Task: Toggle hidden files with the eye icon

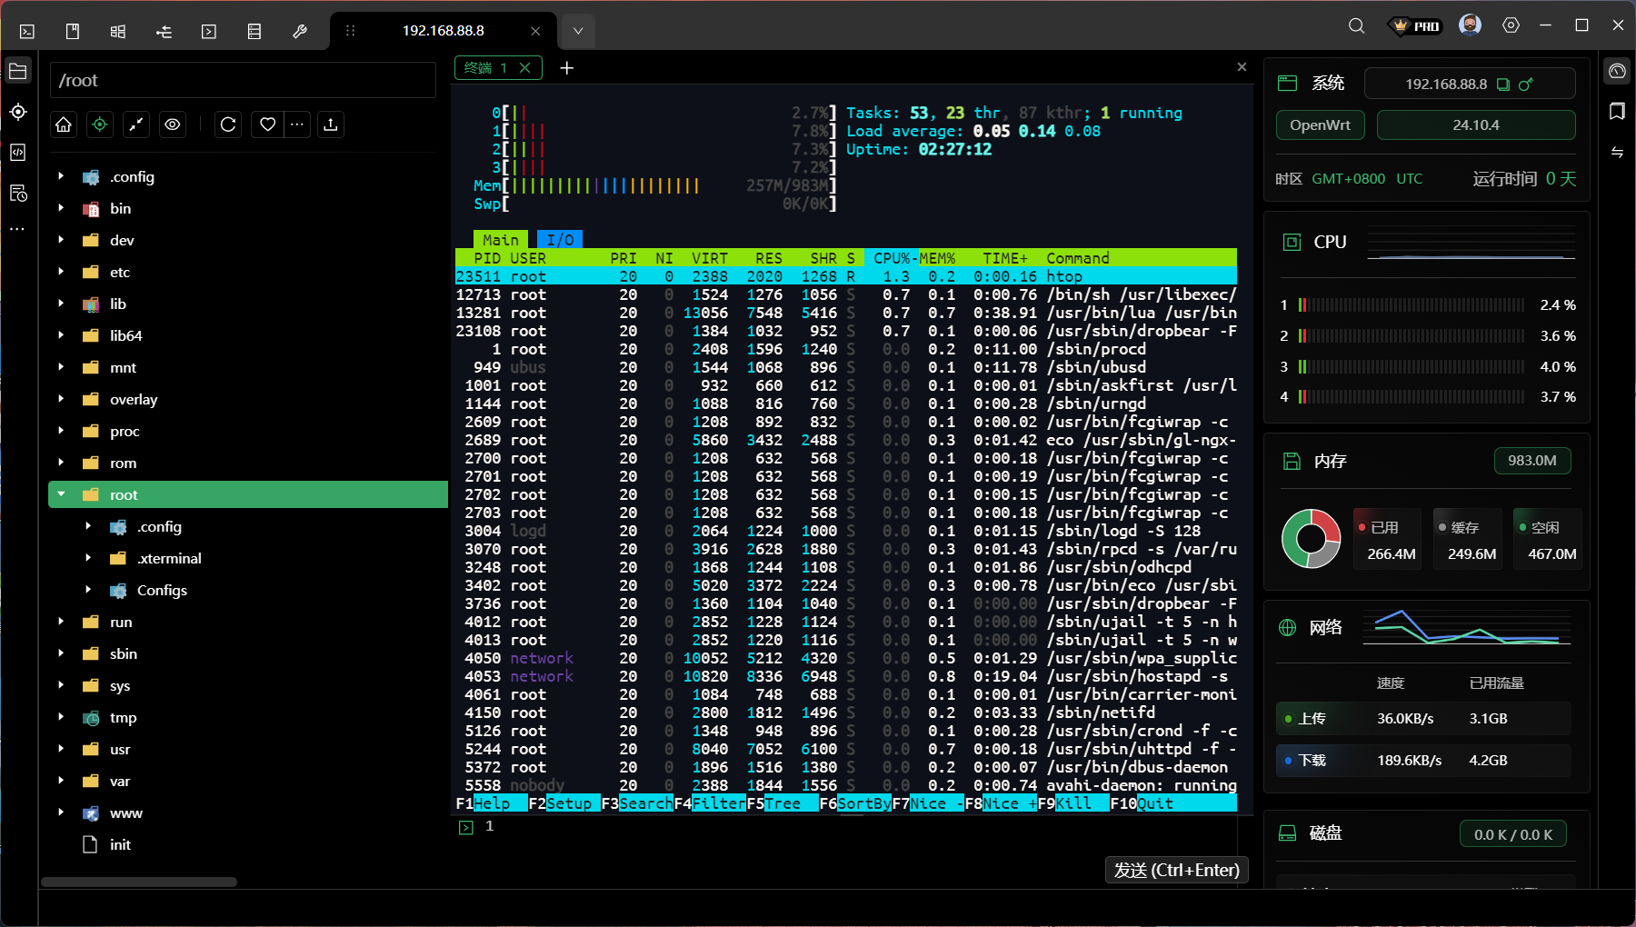Action: pyautogui.click(x=173, y=125)
